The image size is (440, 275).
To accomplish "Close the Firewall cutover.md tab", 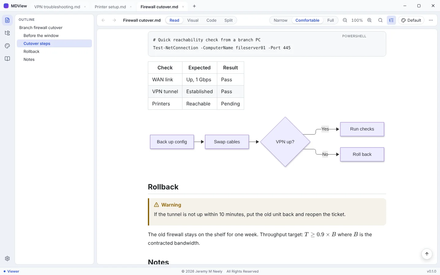I will click(183, 7).
